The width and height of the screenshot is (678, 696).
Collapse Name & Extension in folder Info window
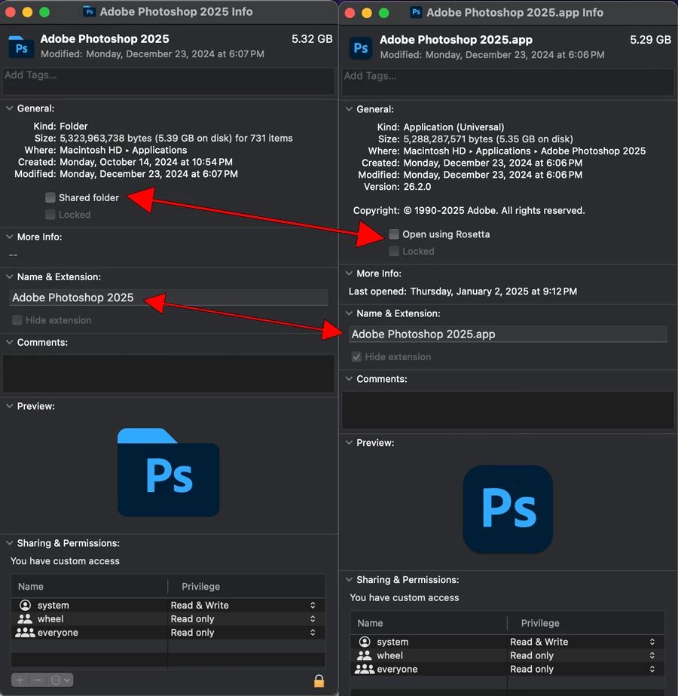click(x=9, y=276)
